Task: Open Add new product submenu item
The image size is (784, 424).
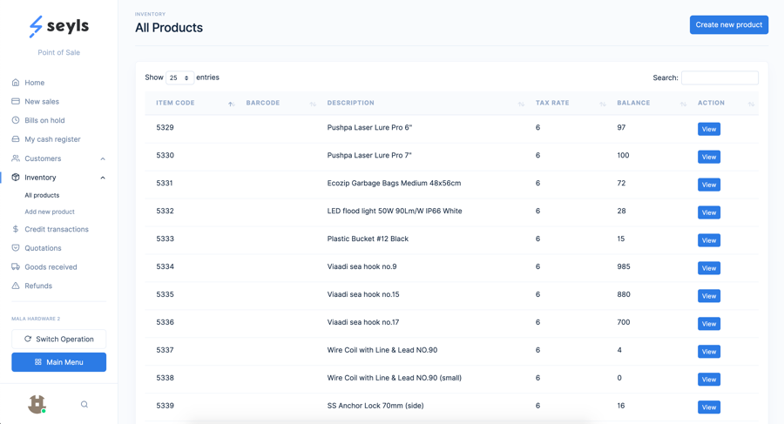Action: pyautogui.click(x=50, y=212)
